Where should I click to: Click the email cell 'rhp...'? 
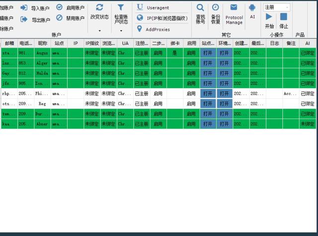coord(9,94)
